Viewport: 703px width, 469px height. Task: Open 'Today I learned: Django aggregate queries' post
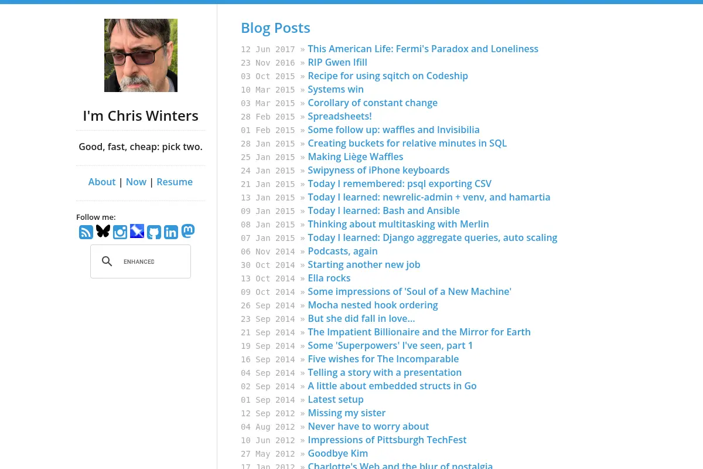point(432,237)
